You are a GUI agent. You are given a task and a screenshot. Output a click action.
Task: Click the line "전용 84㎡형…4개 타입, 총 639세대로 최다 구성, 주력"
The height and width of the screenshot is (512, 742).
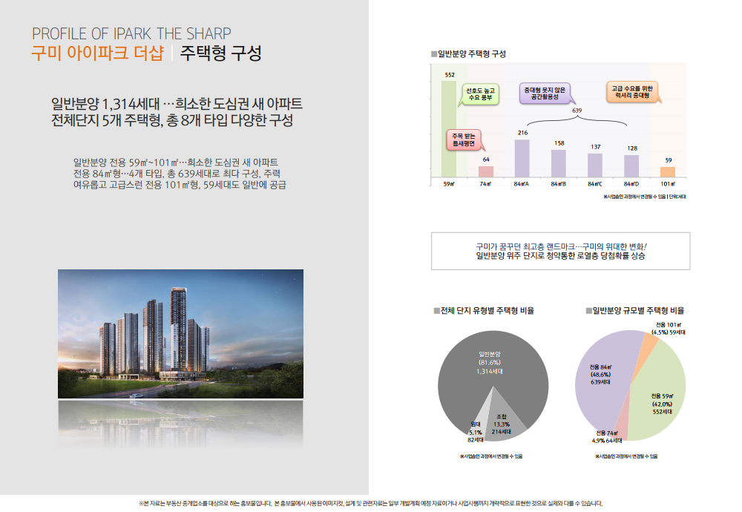tap(177, 174)
